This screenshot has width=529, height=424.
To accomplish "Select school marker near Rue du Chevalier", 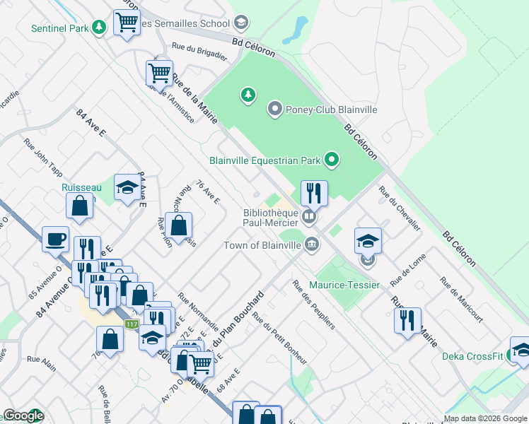I will pyautogui.click(x=368, y=241).
